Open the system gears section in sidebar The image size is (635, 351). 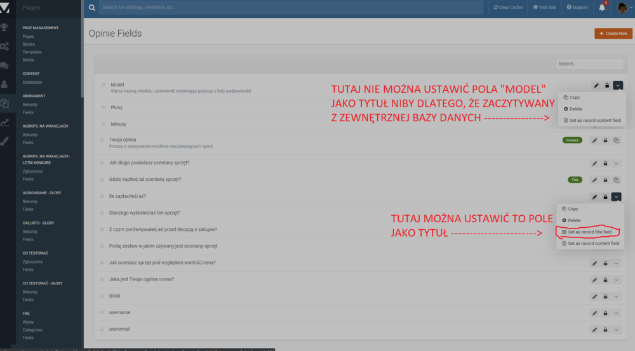click(x=4, y=46)
